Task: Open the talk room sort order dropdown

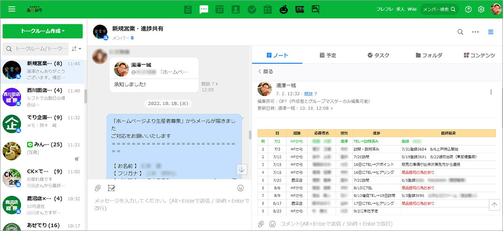Action: pos(77,48)
